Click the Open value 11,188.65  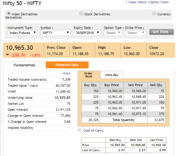click(80, 54)
